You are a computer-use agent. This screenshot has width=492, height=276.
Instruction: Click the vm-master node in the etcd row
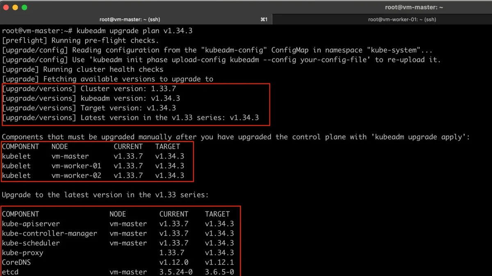(128, 272)
